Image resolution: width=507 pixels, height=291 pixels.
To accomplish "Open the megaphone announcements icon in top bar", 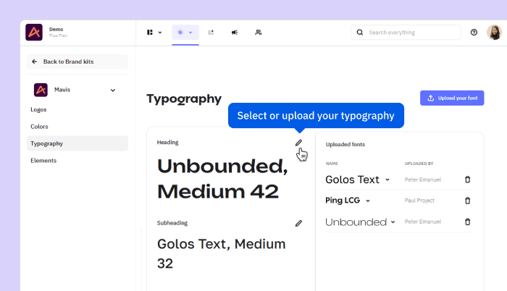I will click(235, 33).
